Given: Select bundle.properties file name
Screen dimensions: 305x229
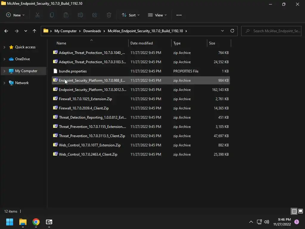Looking at the screenshot, I should (x=73, y=71).
